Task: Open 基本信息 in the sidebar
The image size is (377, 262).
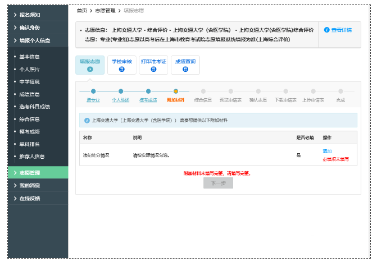Action: (30, 57)
